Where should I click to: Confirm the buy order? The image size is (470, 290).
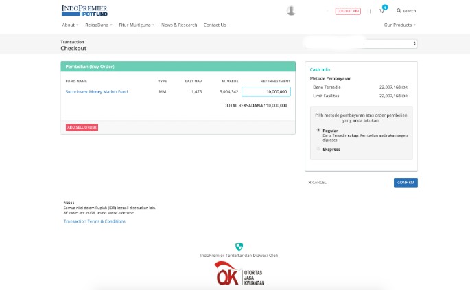click(406, 183)
